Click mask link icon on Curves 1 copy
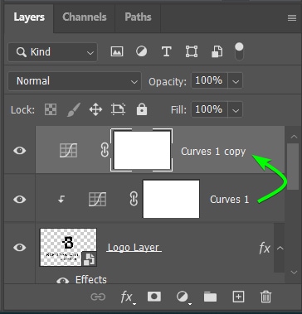Image resolution: width=302 pixels, height=314 pixels. click(105, 151)
